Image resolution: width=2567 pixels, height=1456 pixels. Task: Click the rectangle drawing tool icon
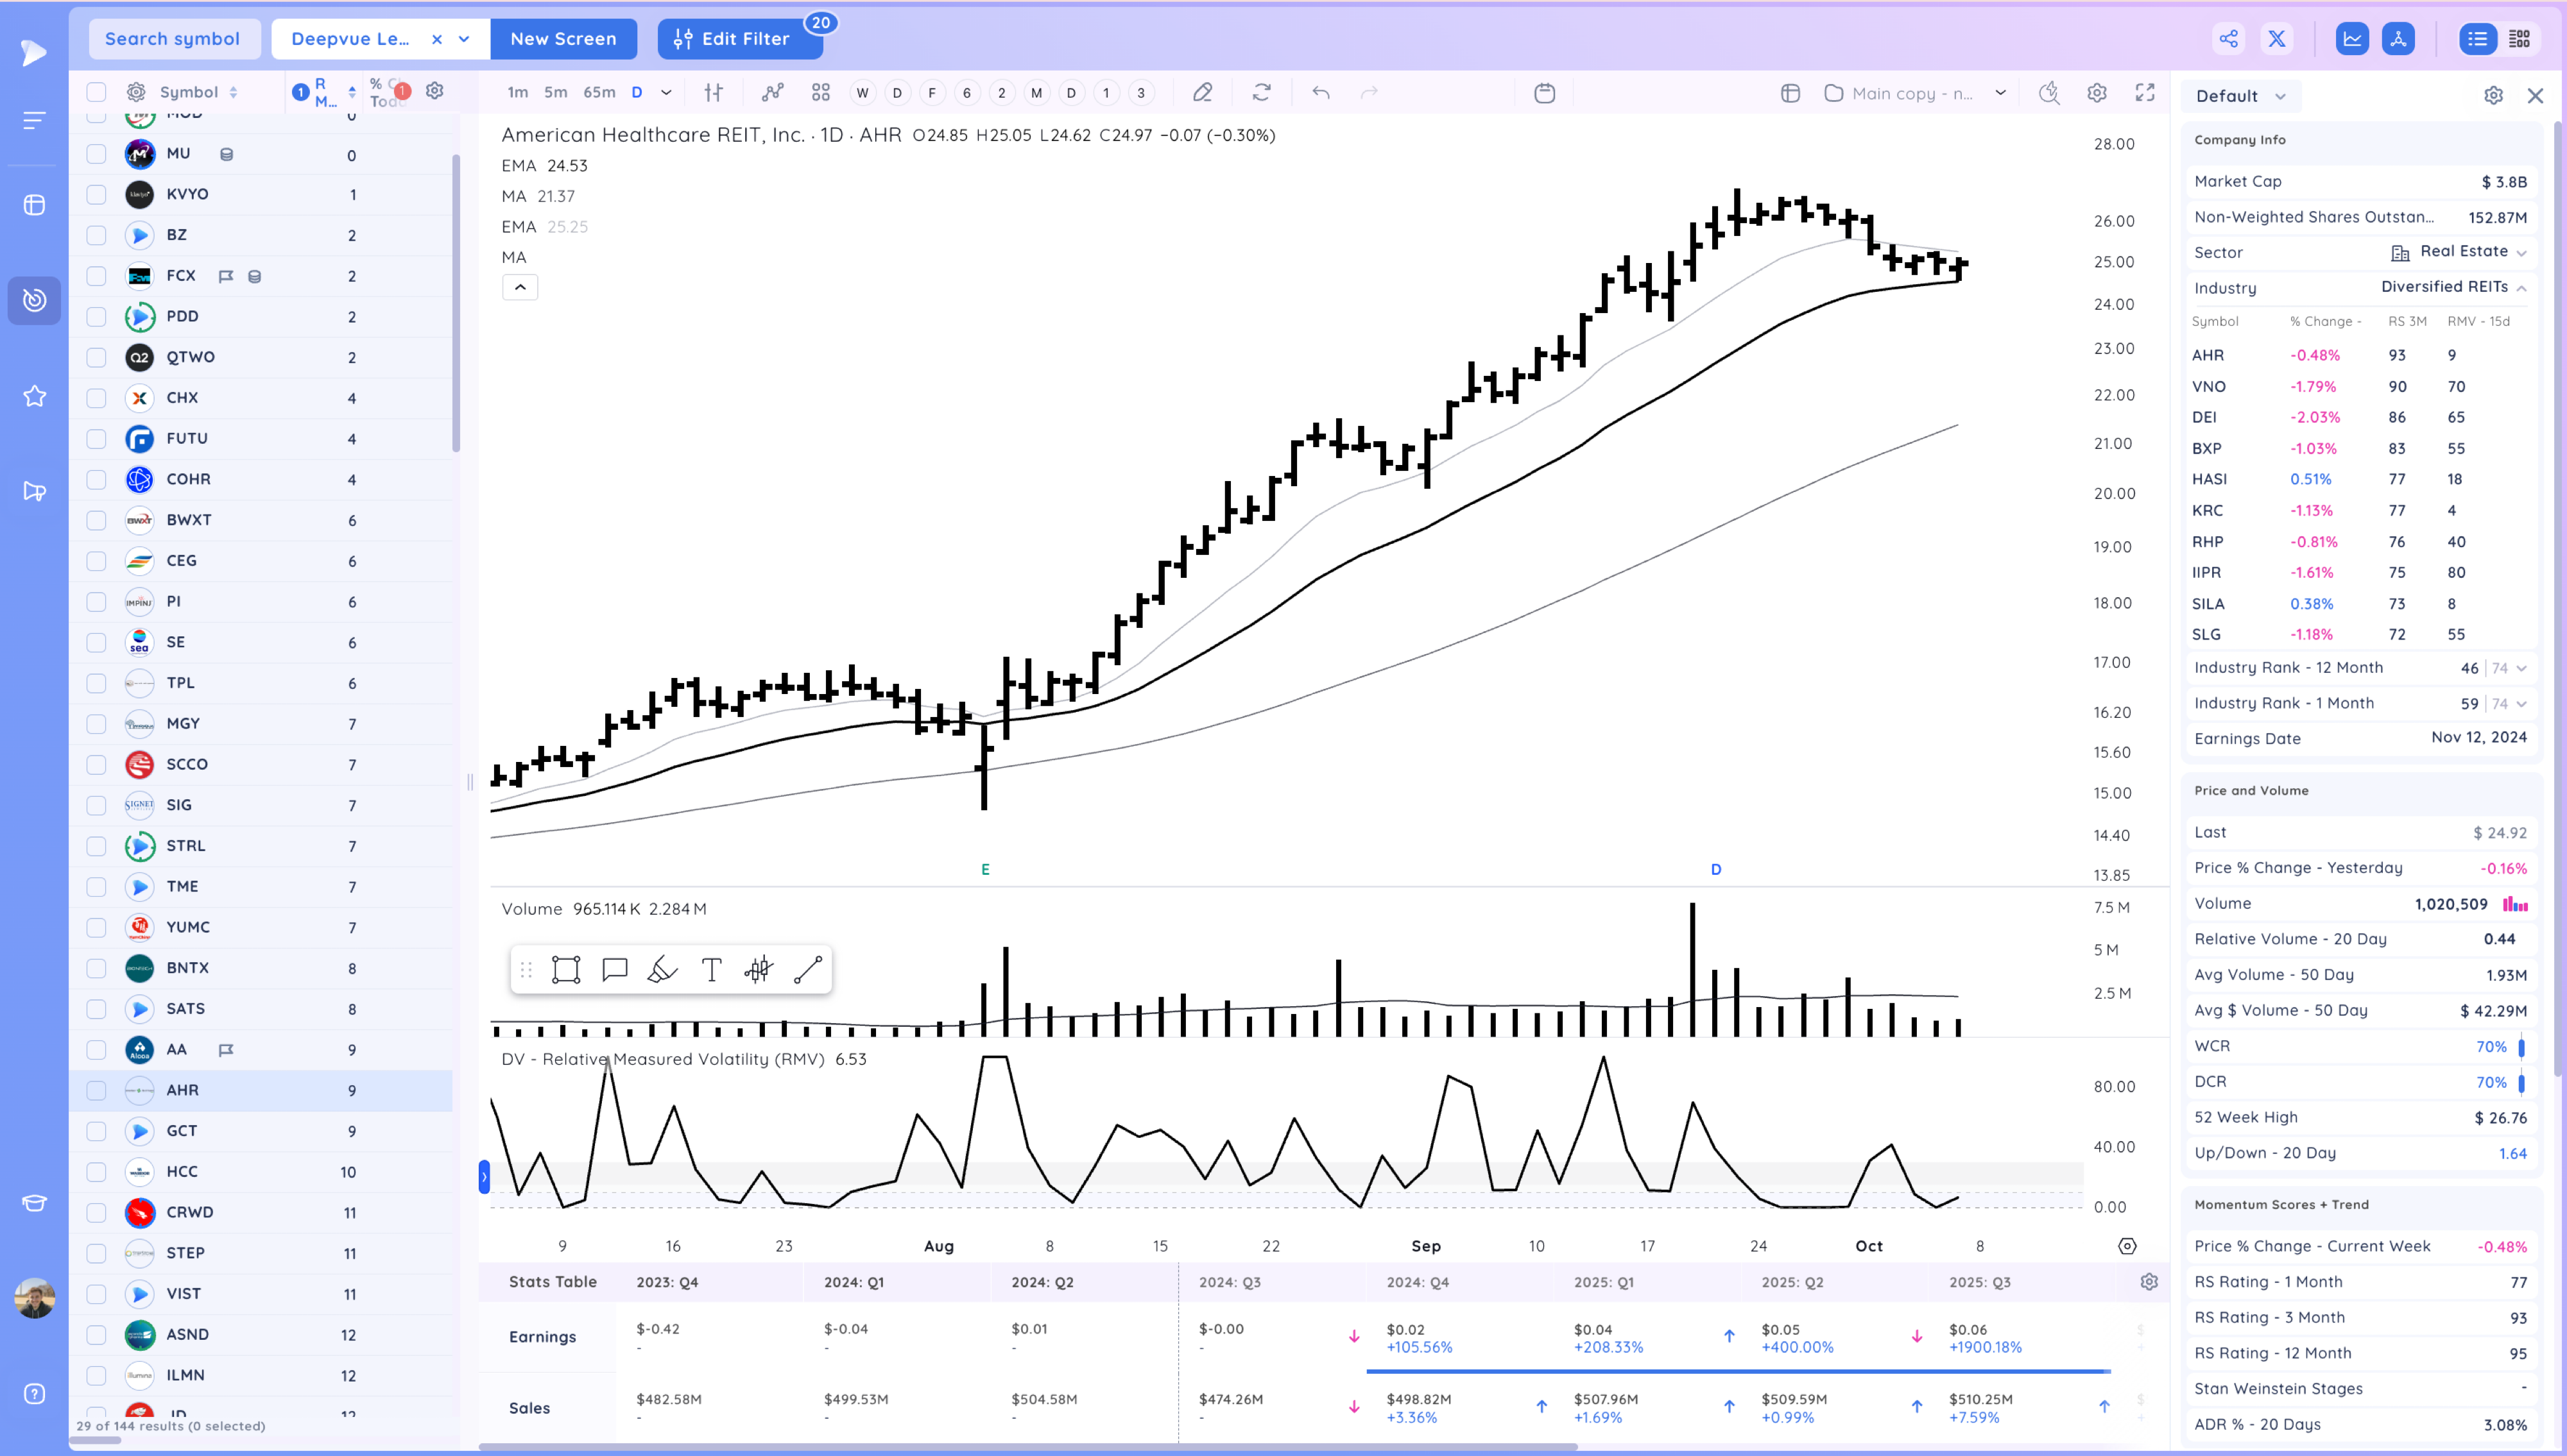coord(565,969)
